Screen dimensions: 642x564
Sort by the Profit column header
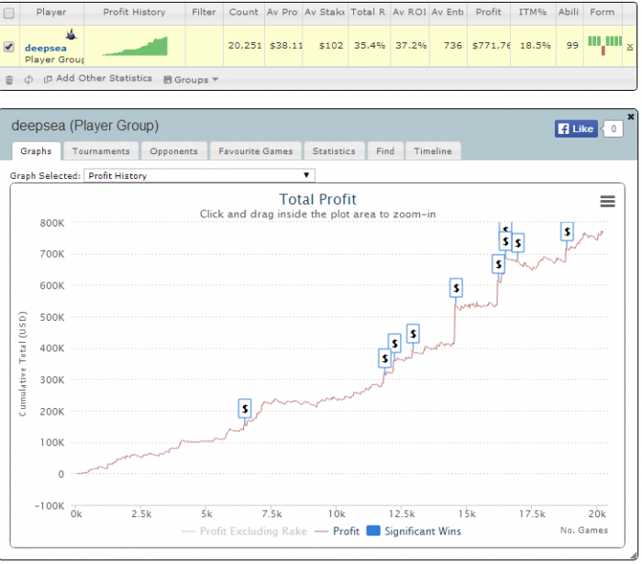(x=488, y=12)
